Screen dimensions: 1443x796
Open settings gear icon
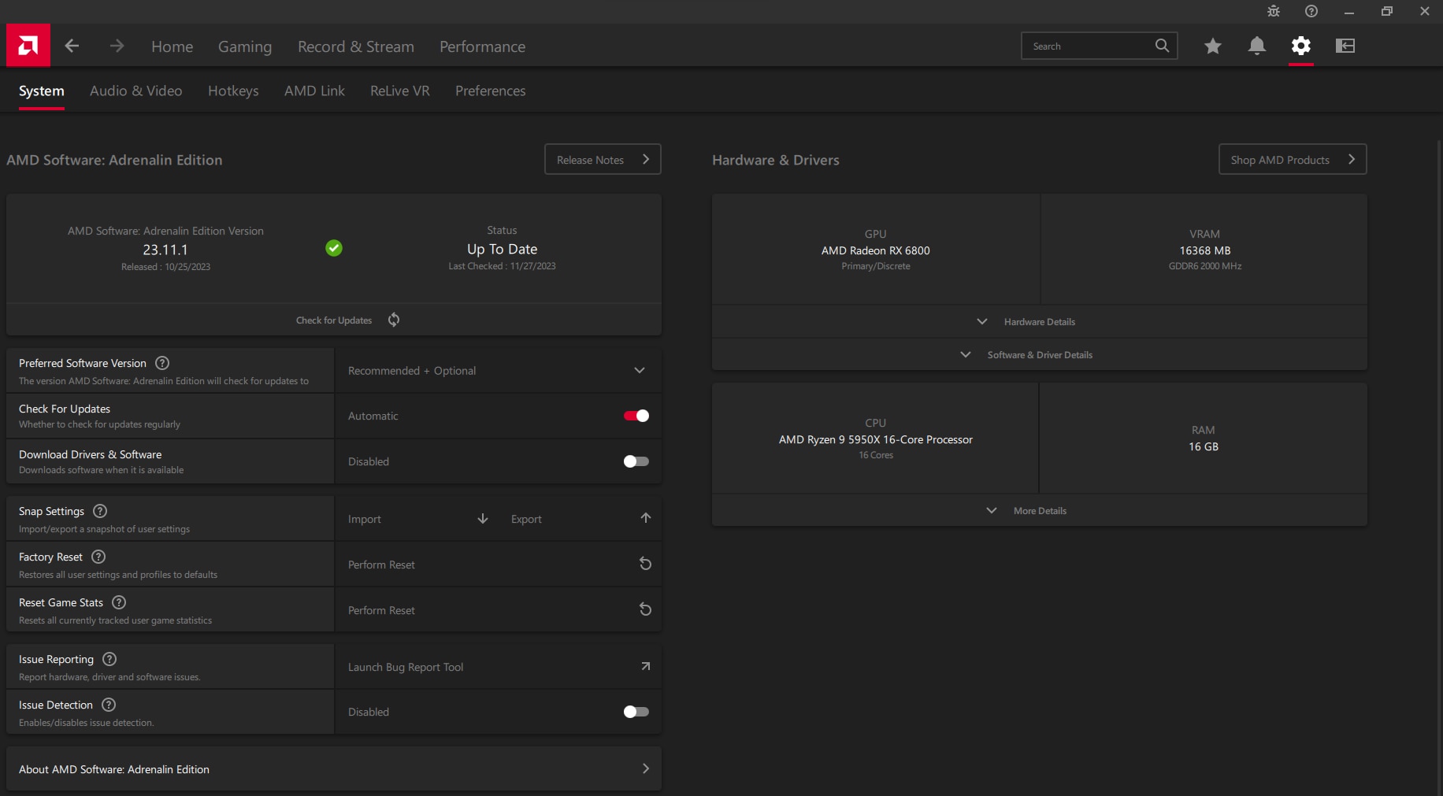coord(1301,46)
